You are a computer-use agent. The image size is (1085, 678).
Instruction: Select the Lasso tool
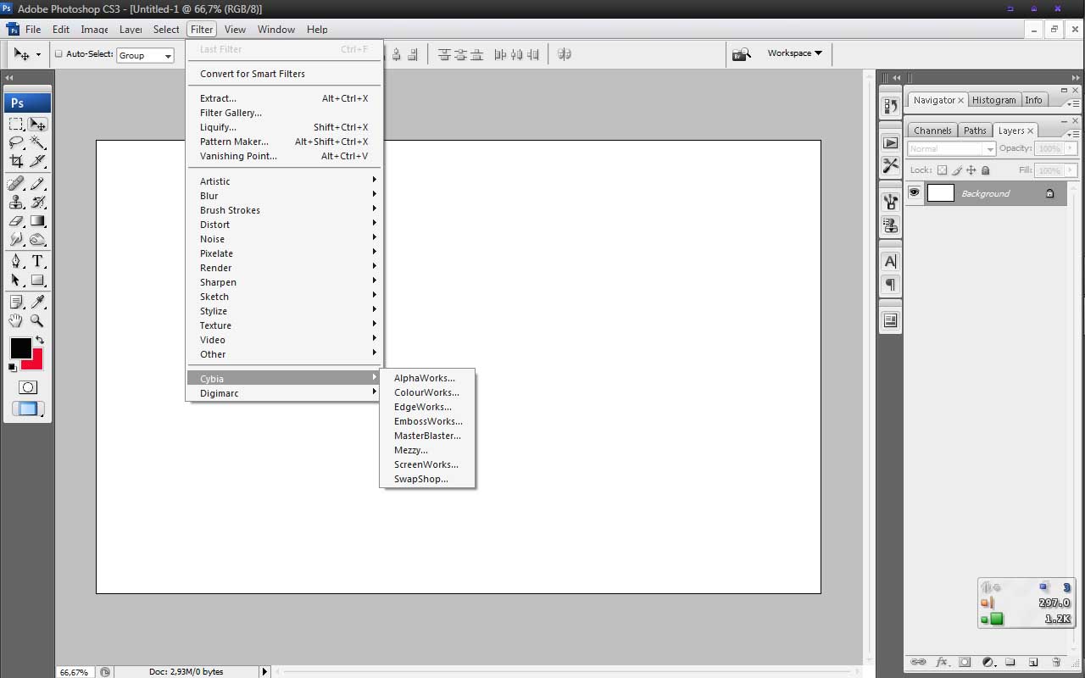[16, 142]
